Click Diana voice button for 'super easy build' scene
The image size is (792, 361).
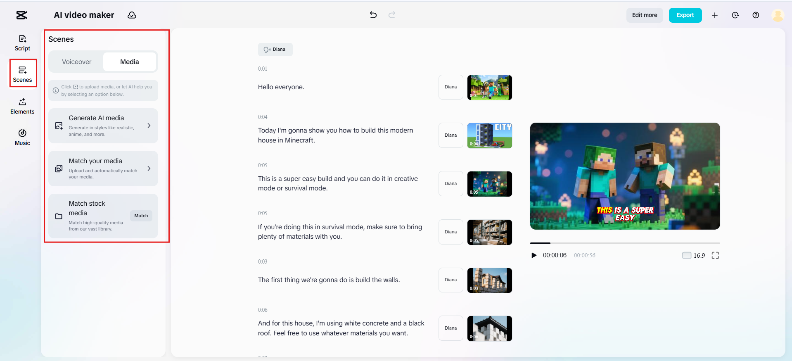[x=451, y=184]
